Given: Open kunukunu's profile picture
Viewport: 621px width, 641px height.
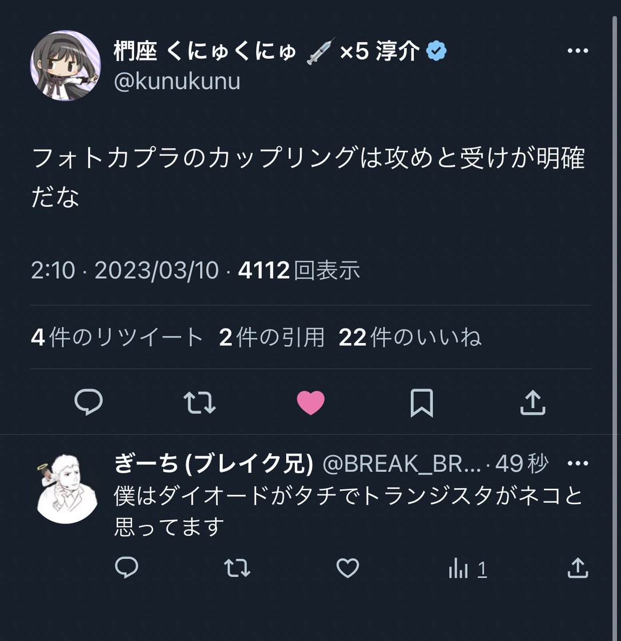Looking at the screenshot, I should [65, 65].
